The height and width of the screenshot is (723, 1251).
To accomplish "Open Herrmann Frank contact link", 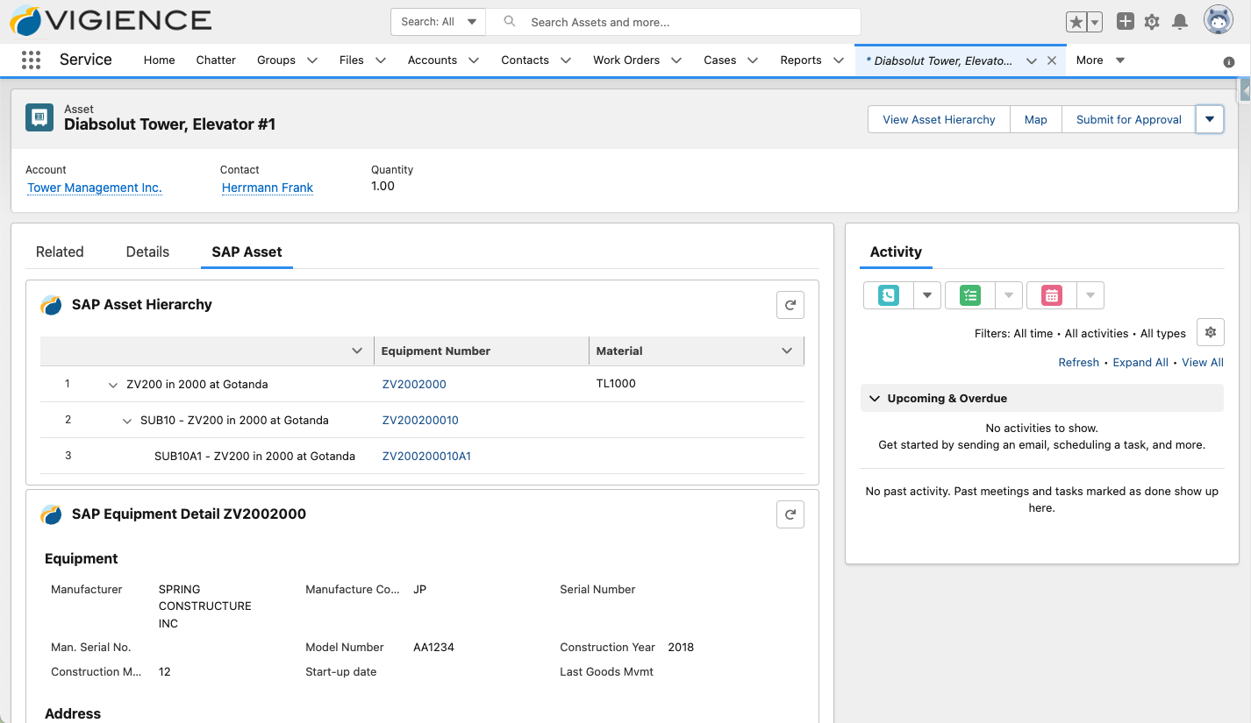I will coord(268,188).
